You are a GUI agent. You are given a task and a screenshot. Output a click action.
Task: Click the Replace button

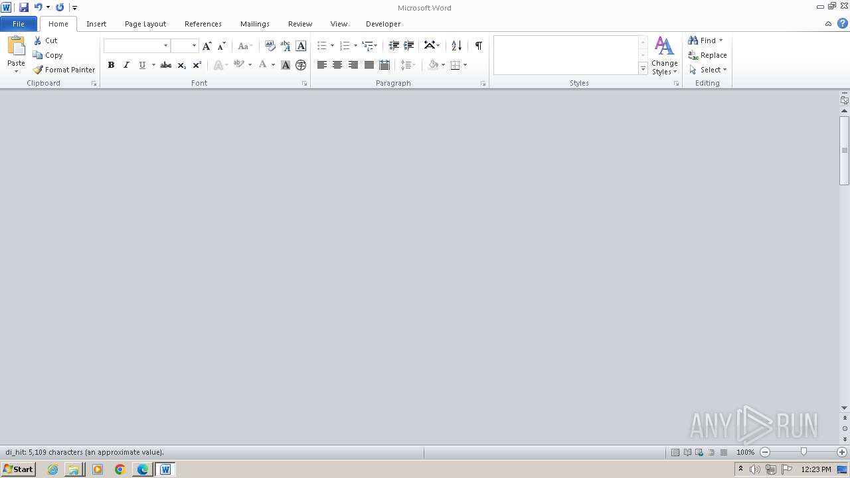point(708,55)
